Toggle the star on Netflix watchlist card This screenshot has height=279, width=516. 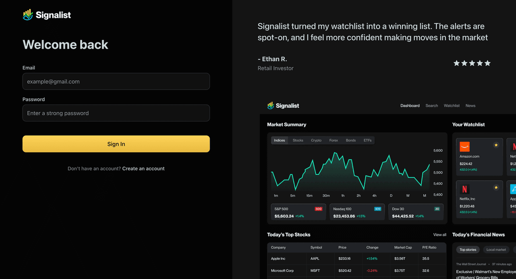tap(495, 187)
